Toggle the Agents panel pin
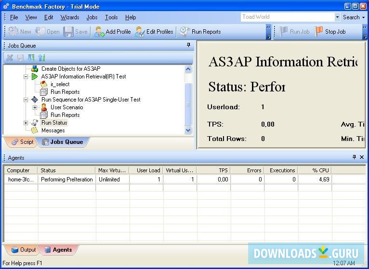 [x=354, y=157]
